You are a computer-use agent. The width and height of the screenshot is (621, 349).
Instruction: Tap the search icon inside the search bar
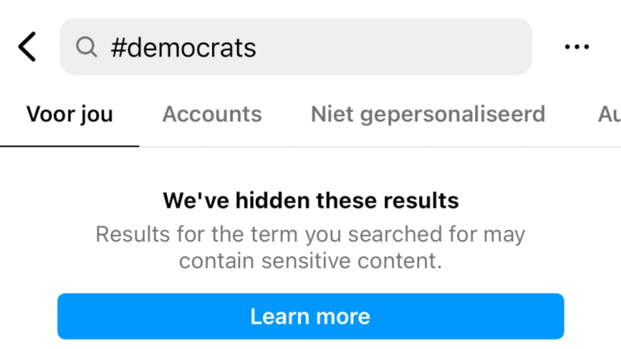click(86, 47)
